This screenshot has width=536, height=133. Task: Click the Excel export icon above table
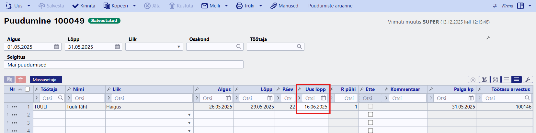[484, 80]
